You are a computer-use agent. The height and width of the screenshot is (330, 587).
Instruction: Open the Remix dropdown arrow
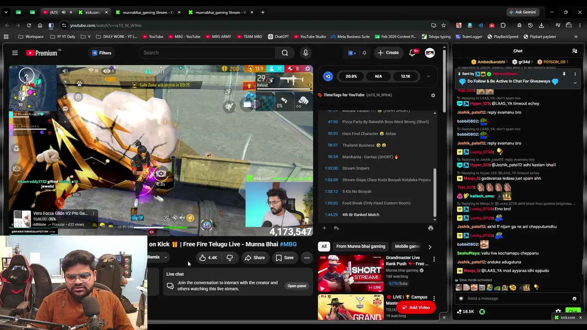(x=166, y=258)
